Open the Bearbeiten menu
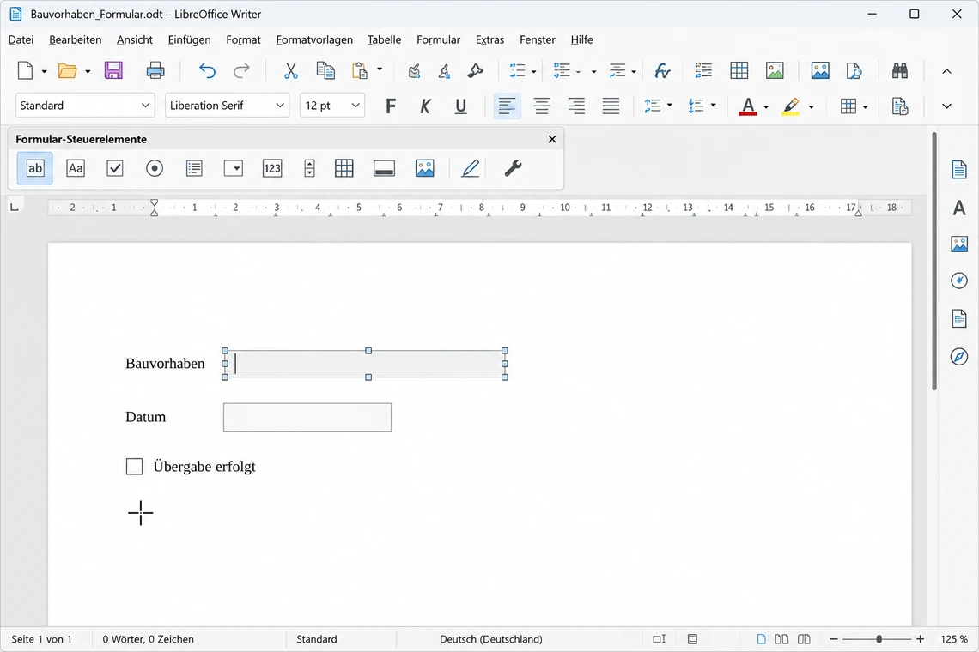 pos(75,40)
